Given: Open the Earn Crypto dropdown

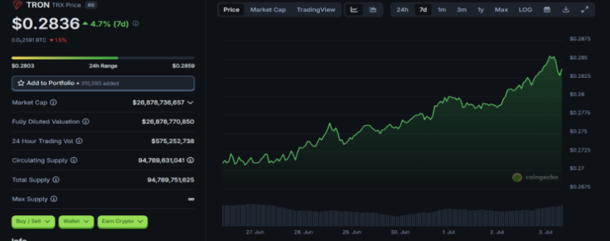Looking at the screenshot, I should [123, 221].
